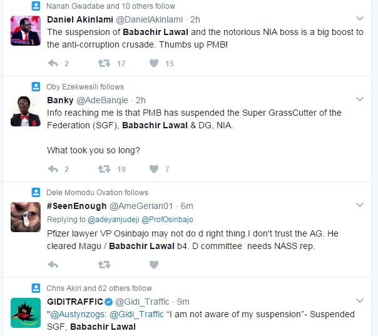This screenshot has height=336, width=378.
Task: Click the #SeenEnough profile avatar
Action: (26, 217)
